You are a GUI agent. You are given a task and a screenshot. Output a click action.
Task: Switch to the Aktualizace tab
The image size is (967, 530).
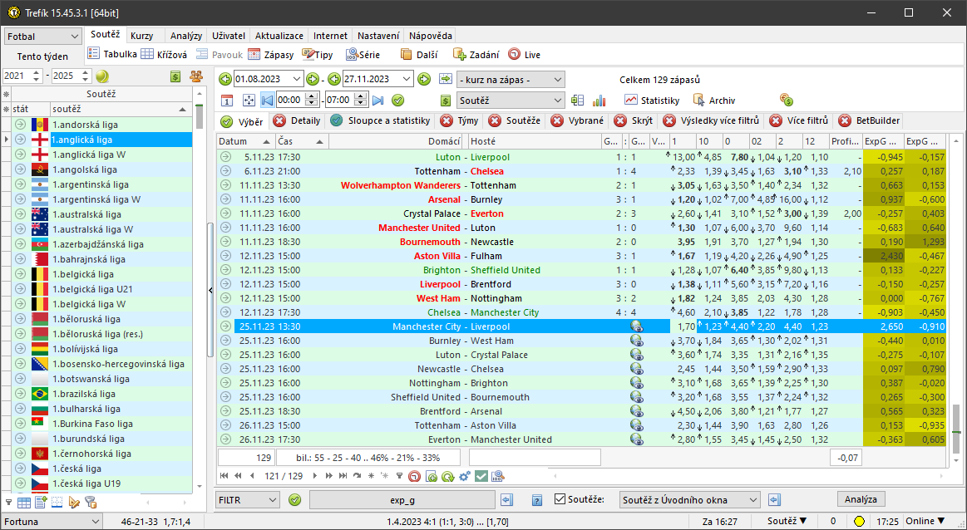[279, 36]
